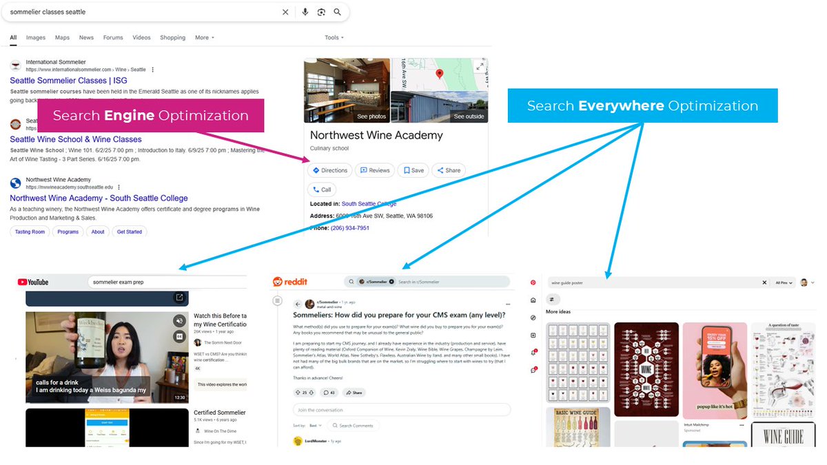Viewport: 827px width, 465px height.
Task: Open the 43 comments on the Reddit post
Action: pyautogui.click(x=329, y=393)
